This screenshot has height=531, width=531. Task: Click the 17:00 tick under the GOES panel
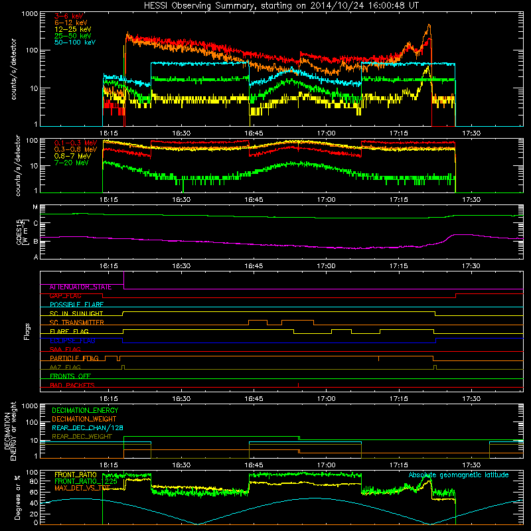[x=326, y=266]
